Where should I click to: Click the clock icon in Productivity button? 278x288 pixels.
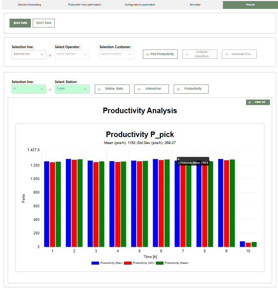click(178, 89)
